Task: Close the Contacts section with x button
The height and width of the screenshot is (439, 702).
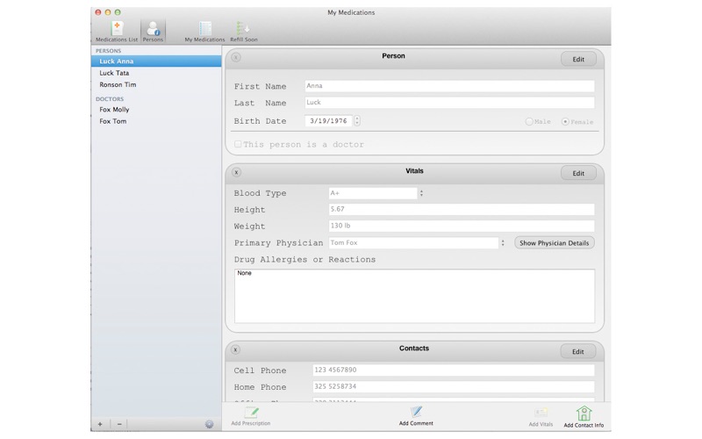Action: click(x=236, y=349)
